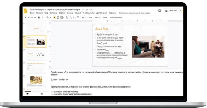Select the text box tool
Screen dimensions: 207x108
coord(58,18)
